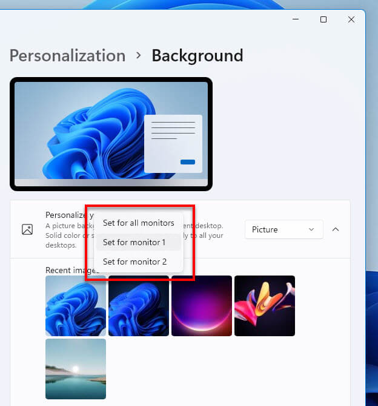Select the light blue bloom wallpaper thumbnail

(x=76, y=306)
